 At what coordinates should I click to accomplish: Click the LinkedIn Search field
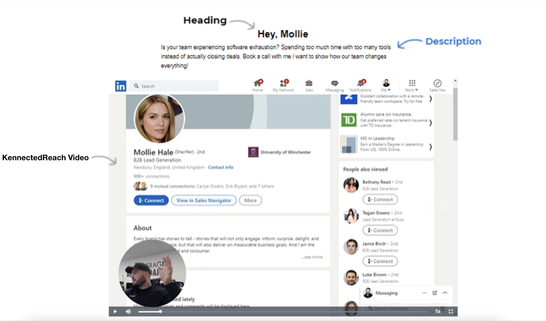[174, 86]
